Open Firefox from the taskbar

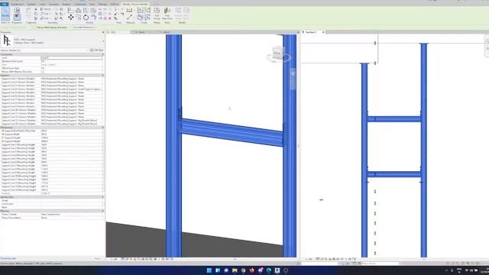click(x=251, y=270)
